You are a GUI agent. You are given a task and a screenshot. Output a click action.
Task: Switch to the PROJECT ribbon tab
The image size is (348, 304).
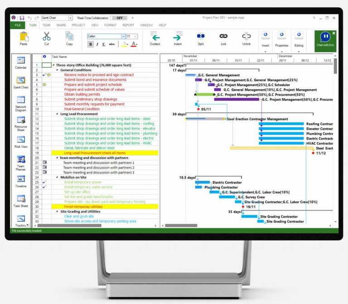pos(78,25)
